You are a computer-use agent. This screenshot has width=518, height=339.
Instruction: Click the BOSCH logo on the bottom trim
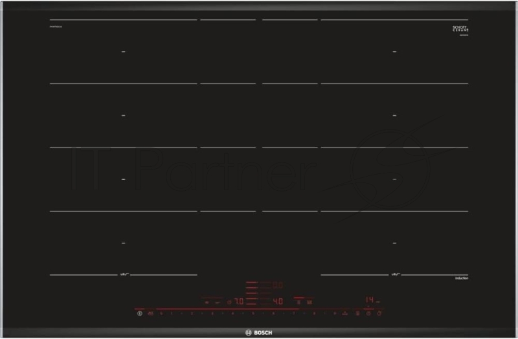click(259, 331)
